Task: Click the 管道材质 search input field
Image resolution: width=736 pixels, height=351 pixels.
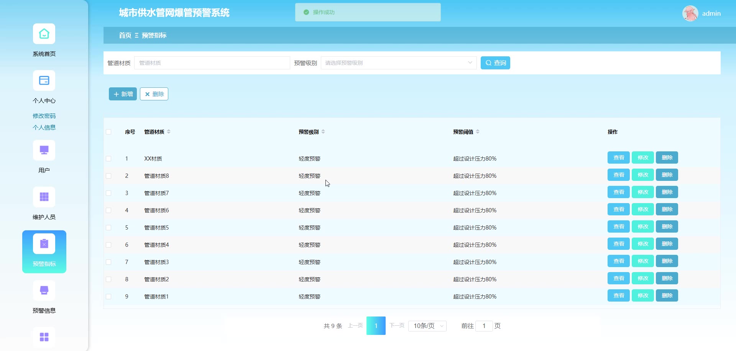Action: 212,63
